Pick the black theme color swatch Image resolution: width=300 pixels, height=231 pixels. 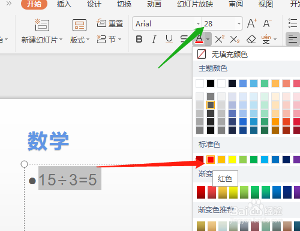211,83
